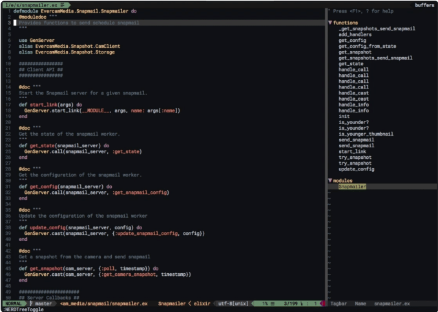
Task: Open get_snapshots_send_snapmail tag without leading underscore
Action: (x=375, y=58)
